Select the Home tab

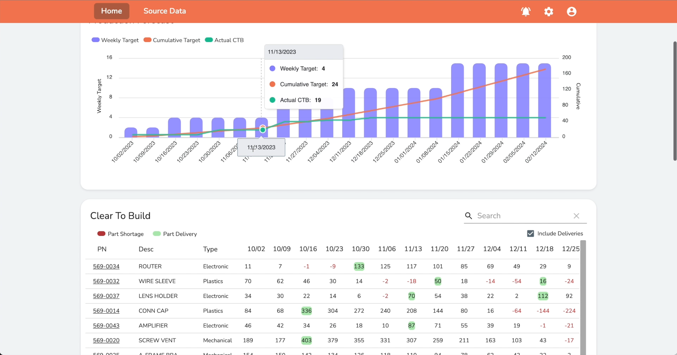click(111, 11)
